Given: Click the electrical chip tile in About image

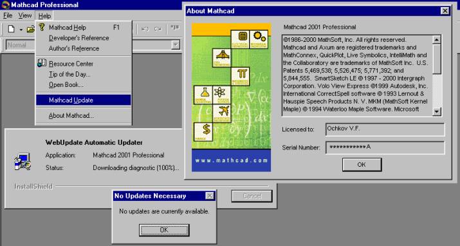Looking at the screenshot, I should 240,39.
